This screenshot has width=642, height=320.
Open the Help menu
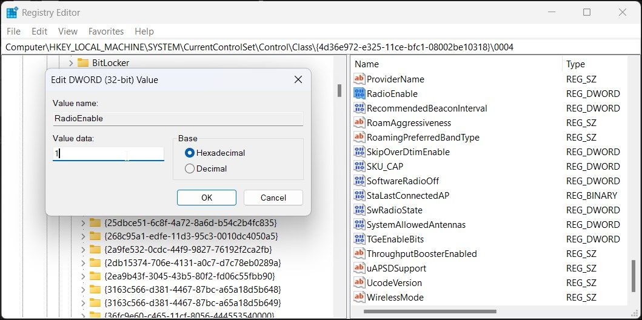[x=144, y=32]
